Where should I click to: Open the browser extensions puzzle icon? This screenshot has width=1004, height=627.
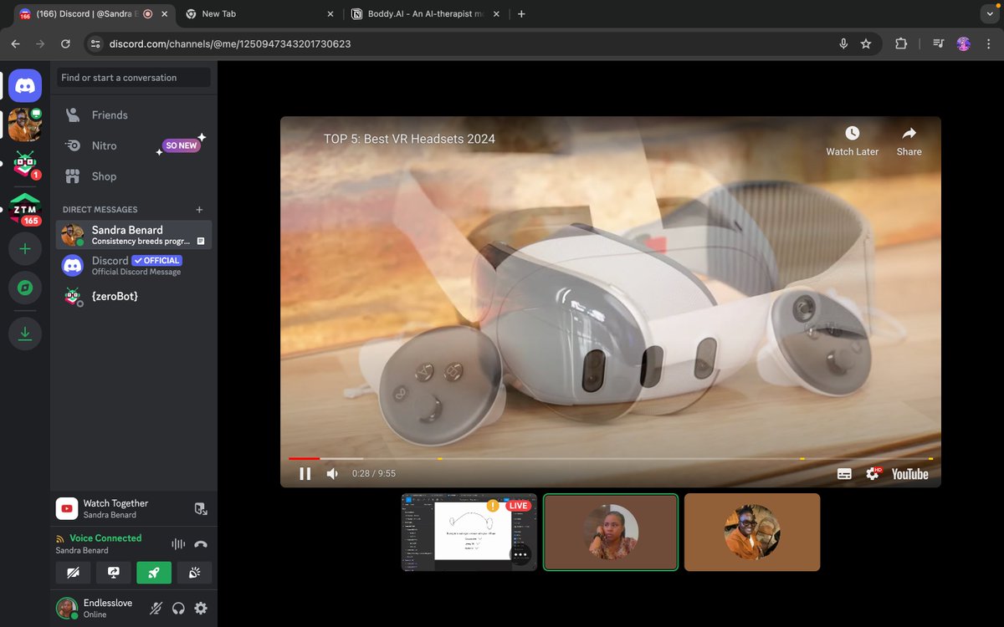pos(901,43)
